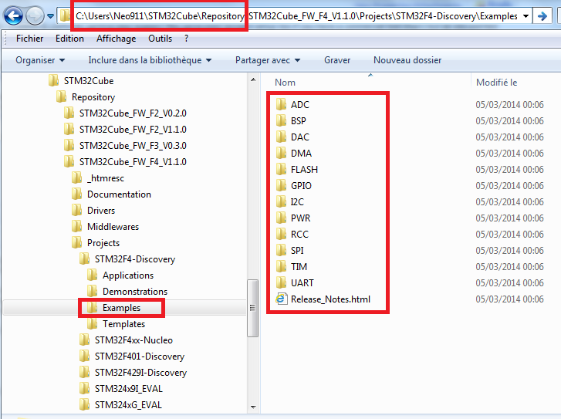Expand the address bar history dropdown

526,16
